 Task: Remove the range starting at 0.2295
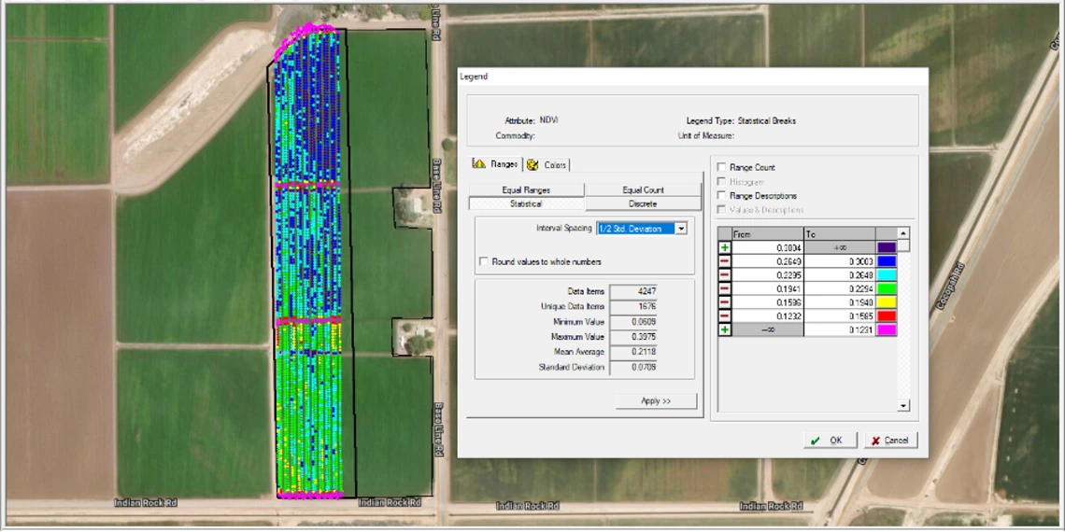(725, 275)
